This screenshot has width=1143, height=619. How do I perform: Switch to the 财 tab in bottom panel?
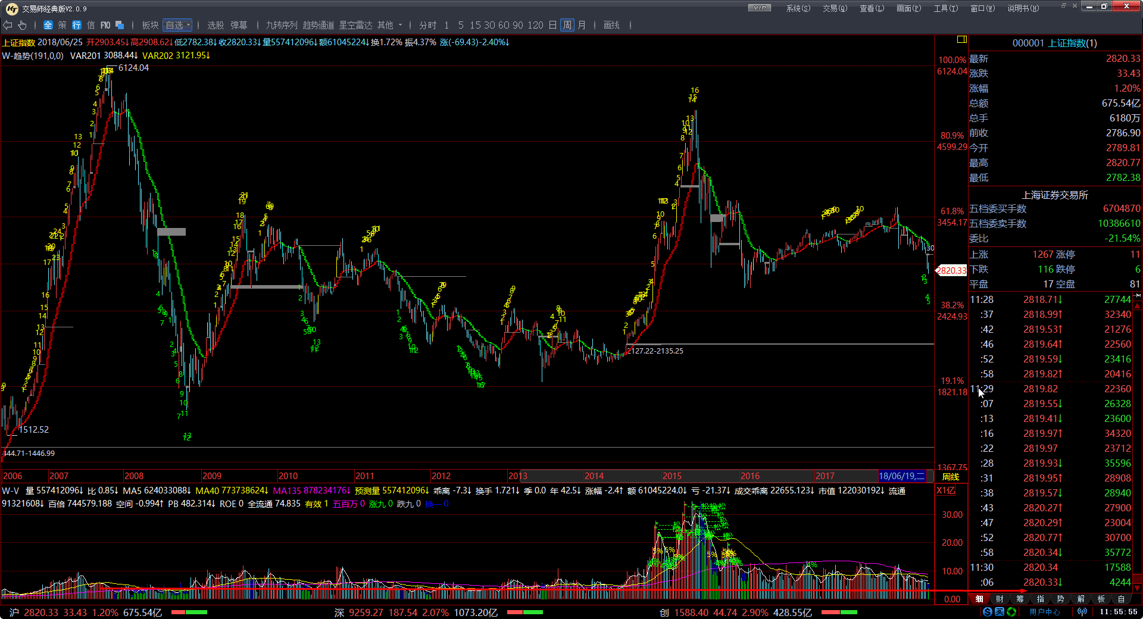coord(1000,599)
